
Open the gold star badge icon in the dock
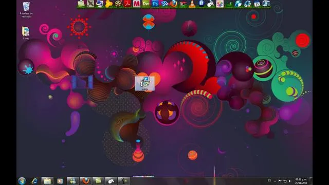point(118,4)
